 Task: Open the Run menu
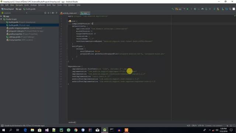54,5
